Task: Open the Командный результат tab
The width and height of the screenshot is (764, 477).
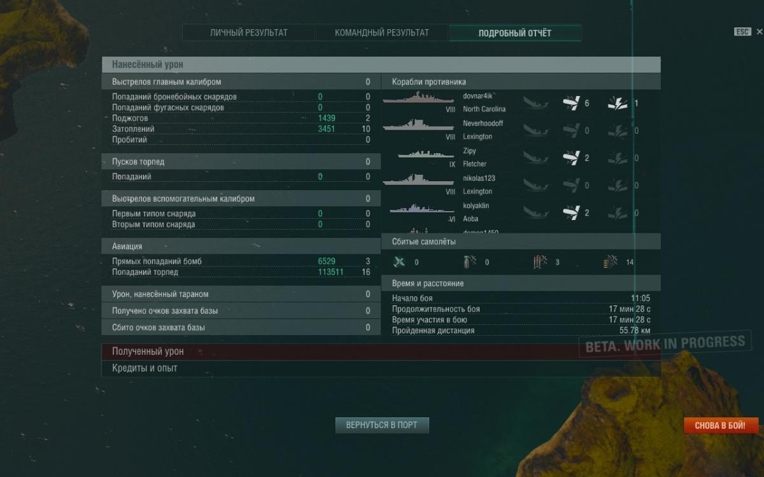Action: click(382, 33)
